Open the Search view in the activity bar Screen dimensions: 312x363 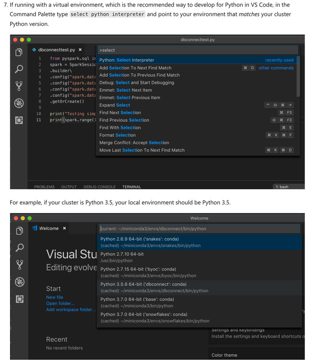tap(19, 69)
